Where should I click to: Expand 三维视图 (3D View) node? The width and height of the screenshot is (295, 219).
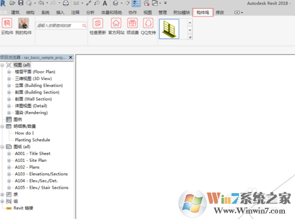pos(9,79)
